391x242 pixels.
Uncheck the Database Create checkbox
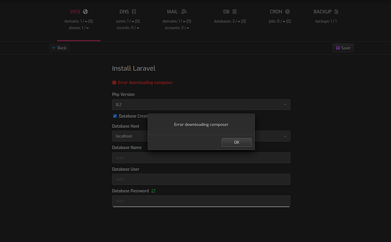click(114, 116)
